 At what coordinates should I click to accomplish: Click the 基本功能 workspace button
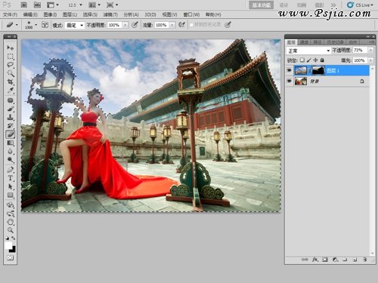pos(262,5)
